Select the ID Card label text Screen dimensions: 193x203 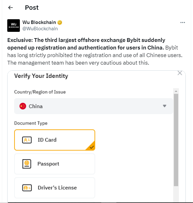pyautogui.click(x=47, y=140)
